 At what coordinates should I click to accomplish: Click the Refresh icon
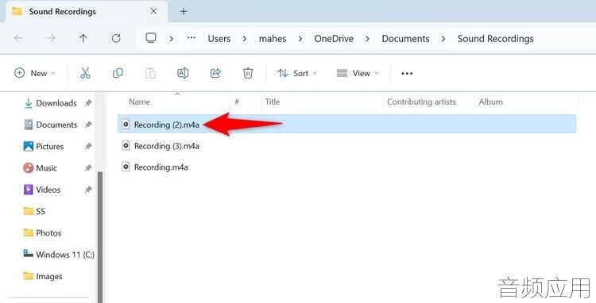(x=116, y=38)
